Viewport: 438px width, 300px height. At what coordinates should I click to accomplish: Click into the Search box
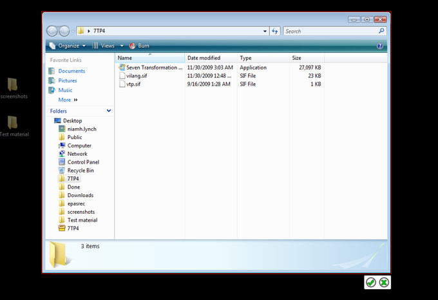point(335,32)
